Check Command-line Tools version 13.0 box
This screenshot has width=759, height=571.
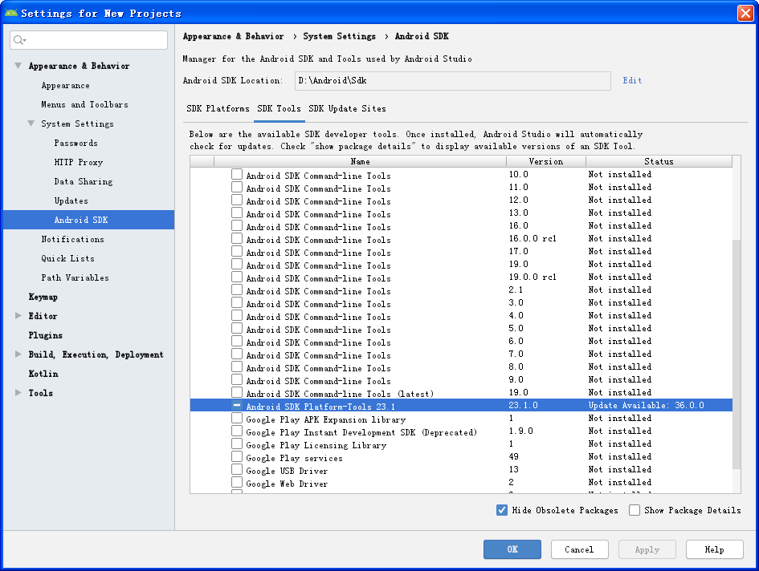237,213
